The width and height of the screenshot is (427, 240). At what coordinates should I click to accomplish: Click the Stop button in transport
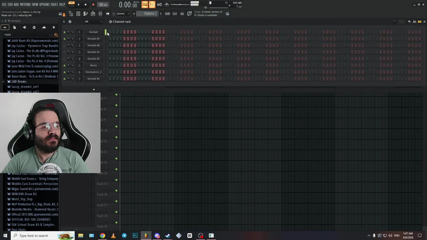[85, 5]
